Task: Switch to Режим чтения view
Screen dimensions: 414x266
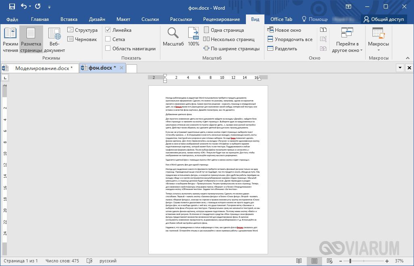Action: 10,40
